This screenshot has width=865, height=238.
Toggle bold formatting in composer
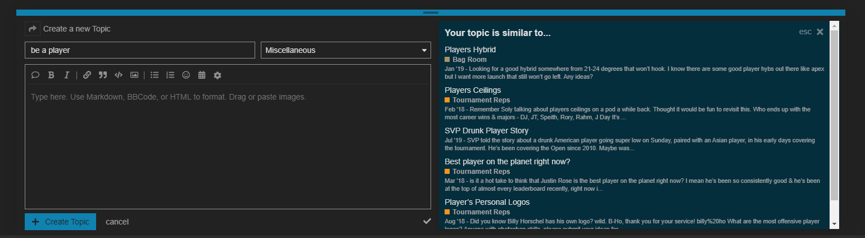point(51,75)
